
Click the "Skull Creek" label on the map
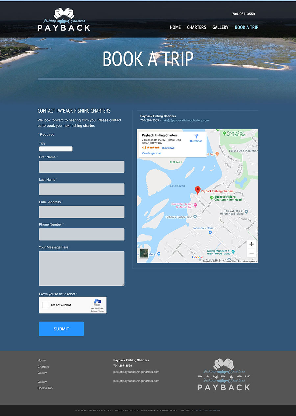click(178, 186)
